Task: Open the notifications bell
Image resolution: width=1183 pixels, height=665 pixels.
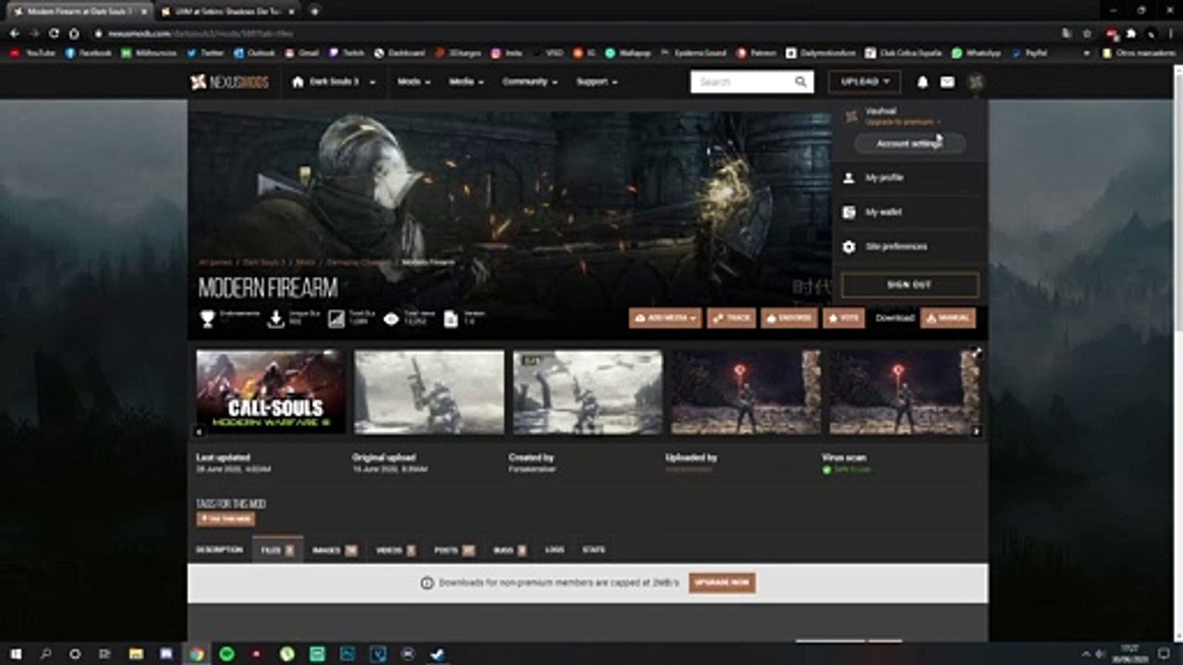Action: (922, 82)
